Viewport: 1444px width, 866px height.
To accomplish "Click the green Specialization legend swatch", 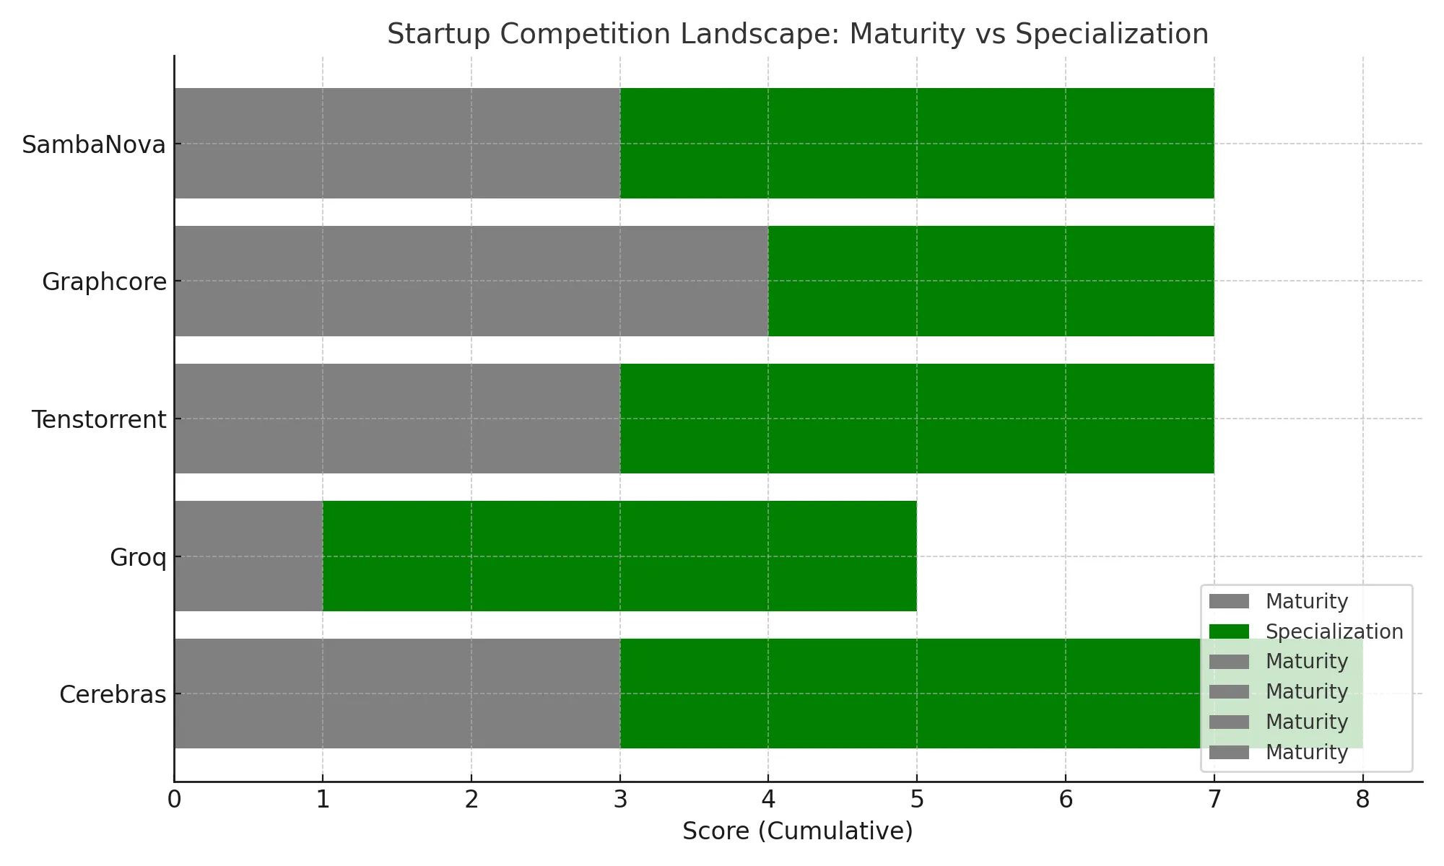I will (1228, 631).
